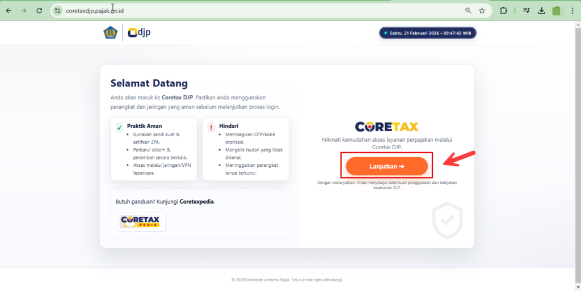Open the Chrome three-dot menu
The width and height of the screenshot is (581, 291).
coord(572,10)
